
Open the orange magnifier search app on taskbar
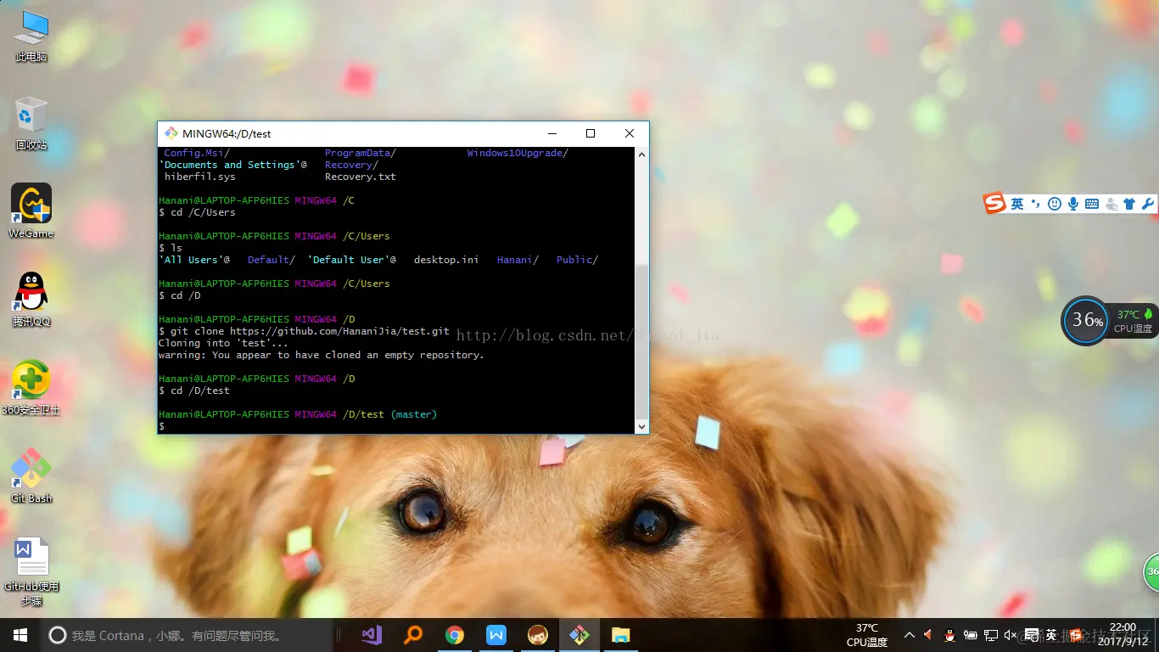click(x=413, y=635)
